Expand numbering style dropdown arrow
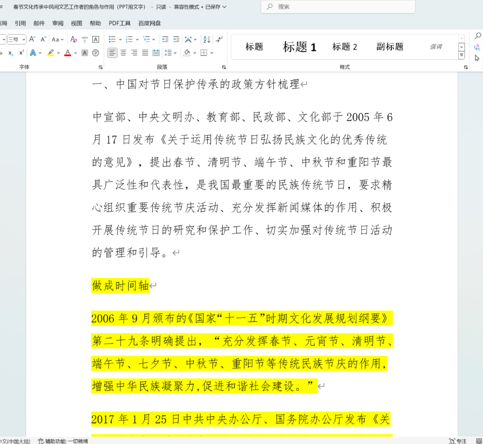This screenshot has height=444, width=483. (137, 39)
